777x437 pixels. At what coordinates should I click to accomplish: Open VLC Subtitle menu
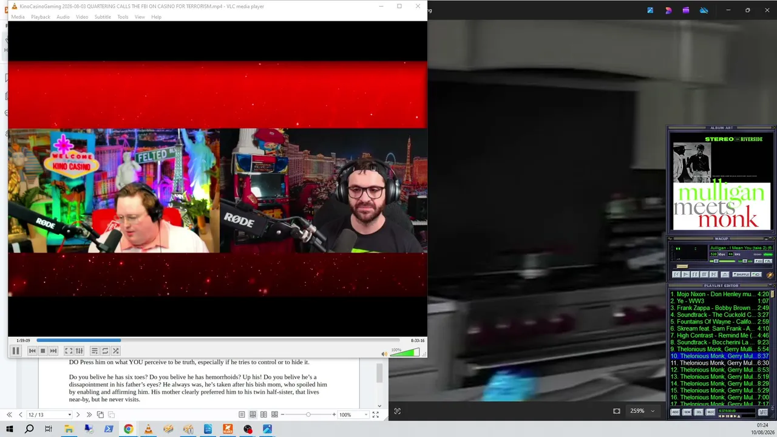pyautogui.click(x=103, y=17)
